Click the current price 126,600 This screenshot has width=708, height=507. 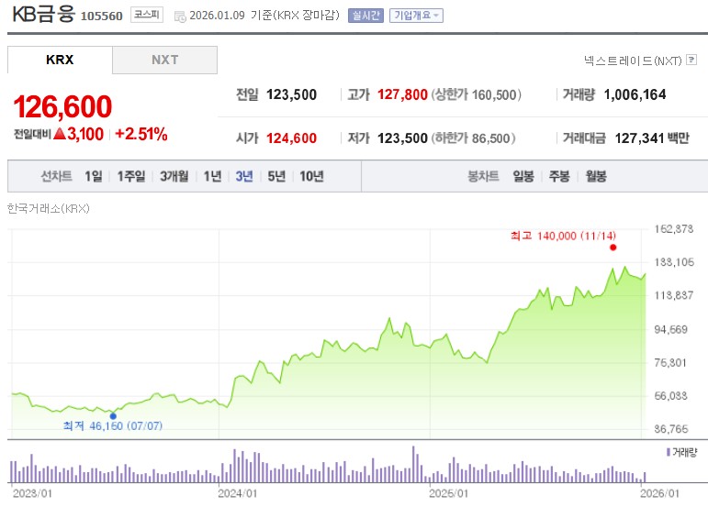tap(62, 106)
